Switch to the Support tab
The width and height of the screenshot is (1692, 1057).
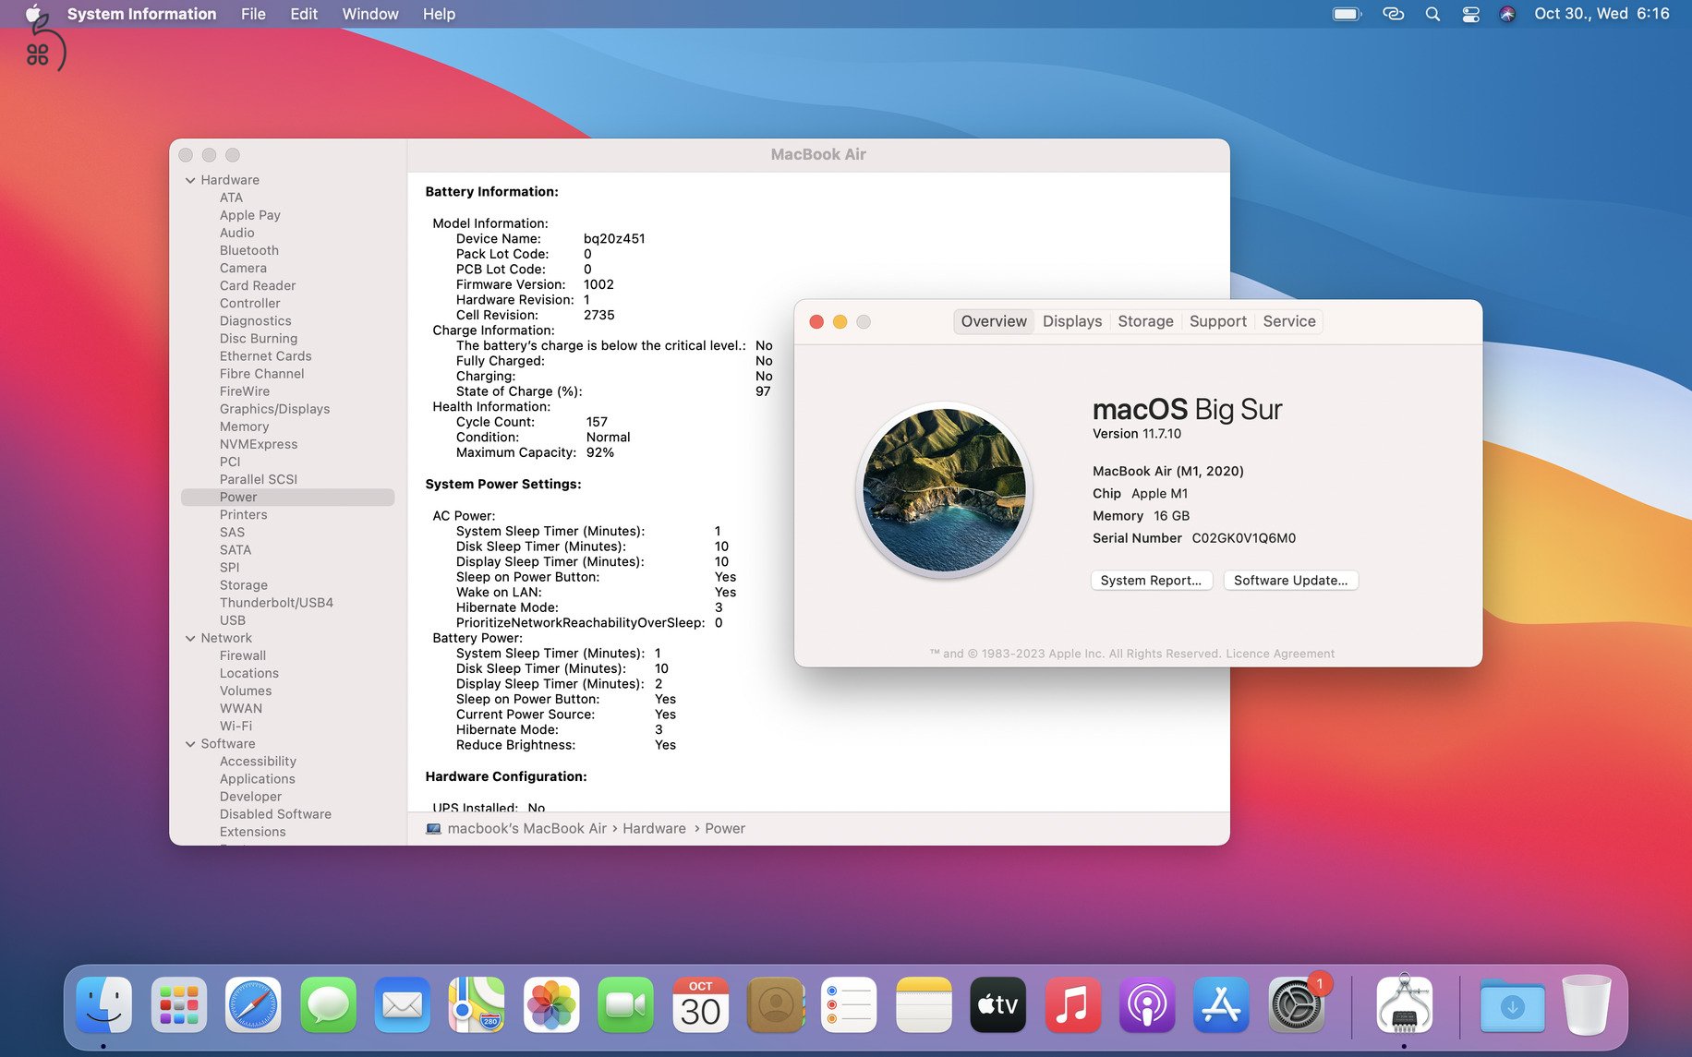1217,321
